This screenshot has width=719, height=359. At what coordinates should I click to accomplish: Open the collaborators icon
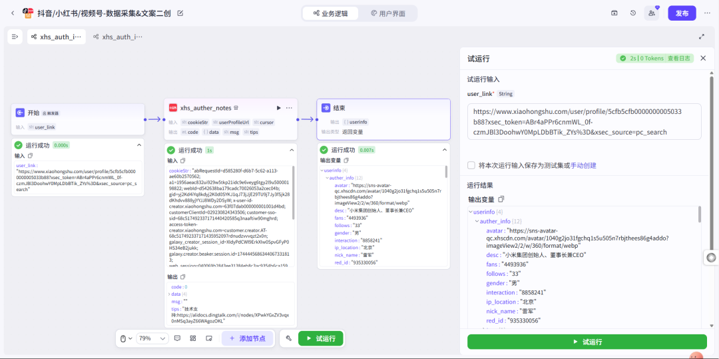click(x=652, y=13)
